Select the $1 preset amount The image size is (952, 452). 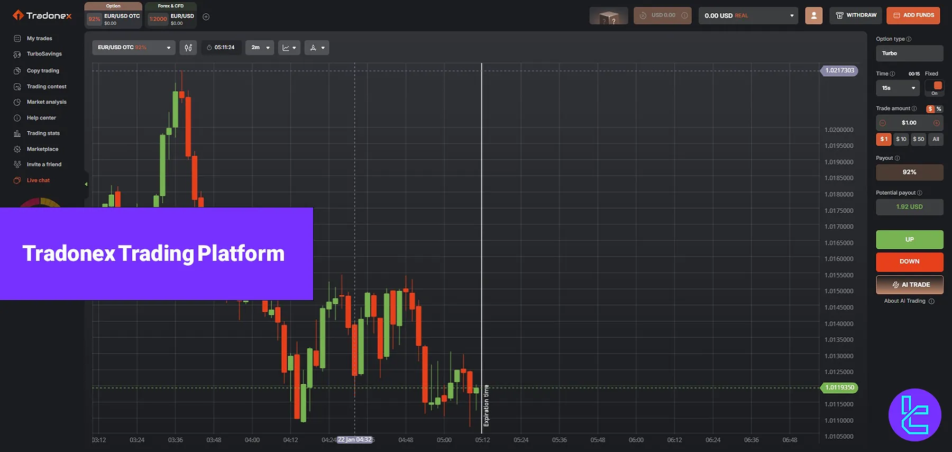(x=884, y=139)
